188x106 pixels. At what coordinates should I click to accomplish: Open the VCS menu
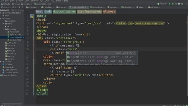click(x=53, y=1)
